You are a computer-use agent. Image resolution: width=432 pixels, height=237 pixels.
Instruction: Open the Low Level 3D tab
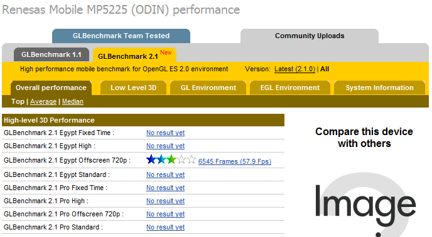pos(133,88)
